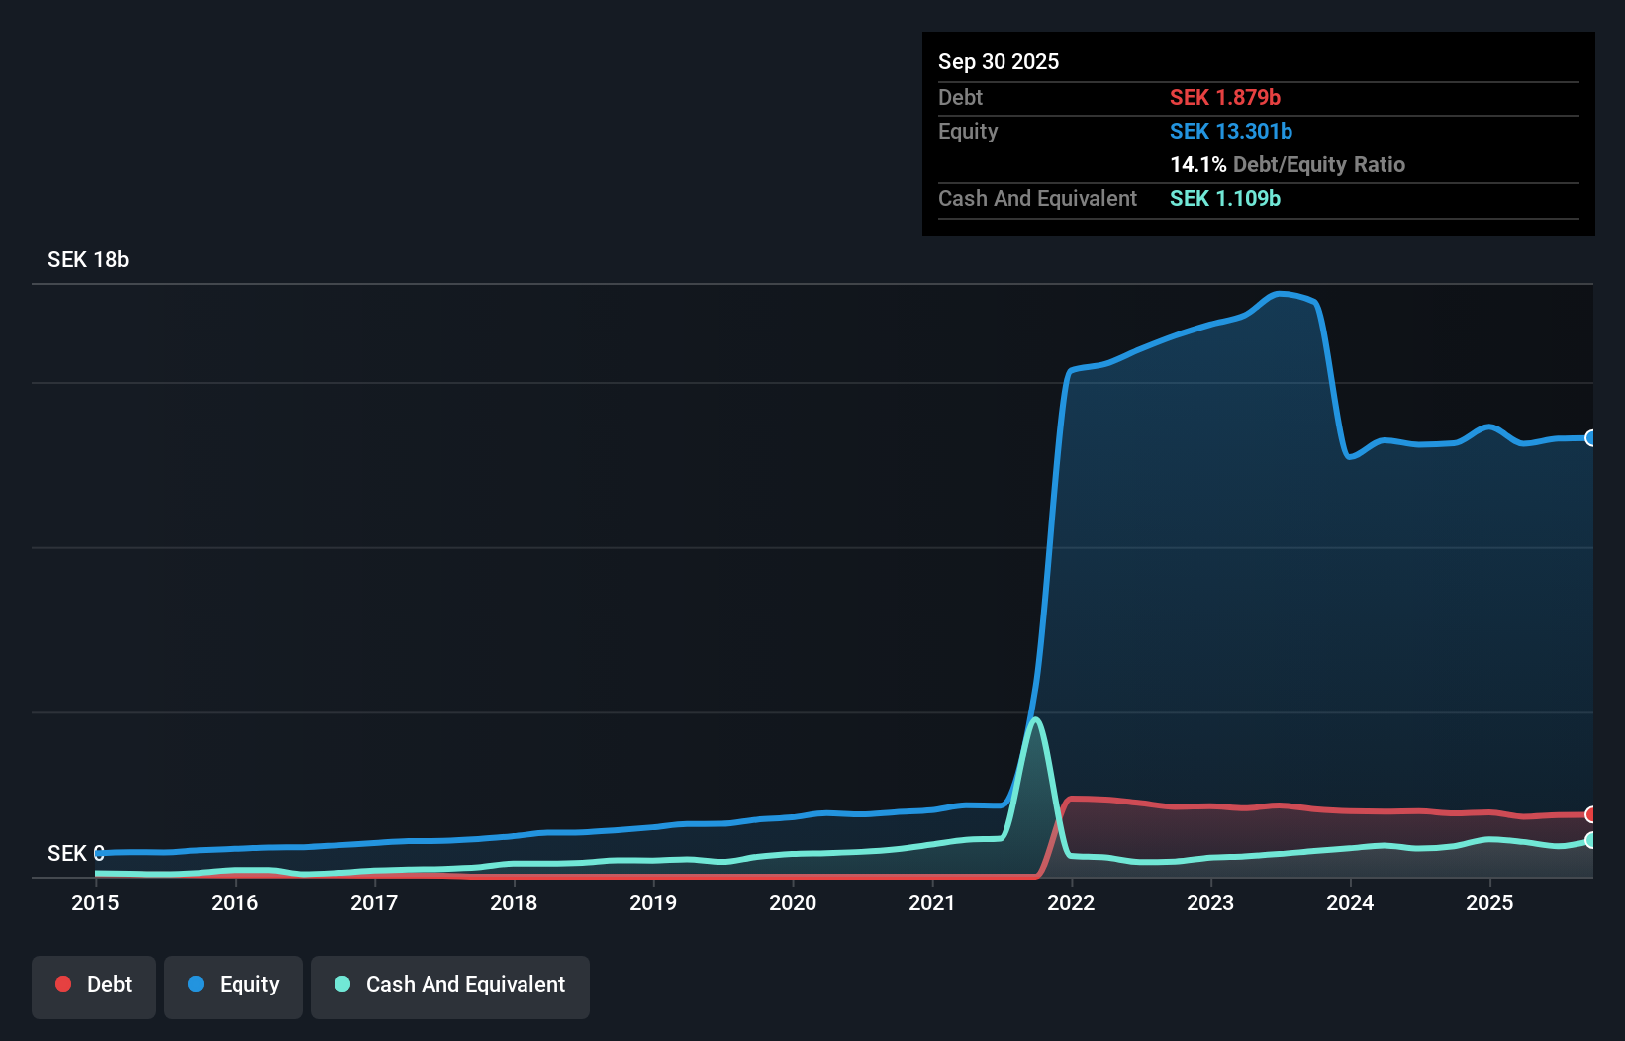
Task: Click the blue Equity legend dot icon
Action: click(197, 984)
